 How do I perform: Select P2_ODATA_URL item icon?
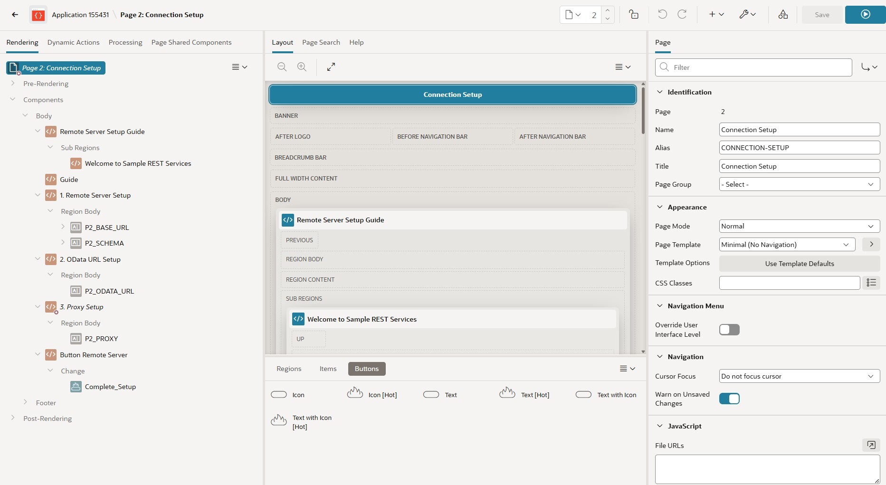coord(76,291)
